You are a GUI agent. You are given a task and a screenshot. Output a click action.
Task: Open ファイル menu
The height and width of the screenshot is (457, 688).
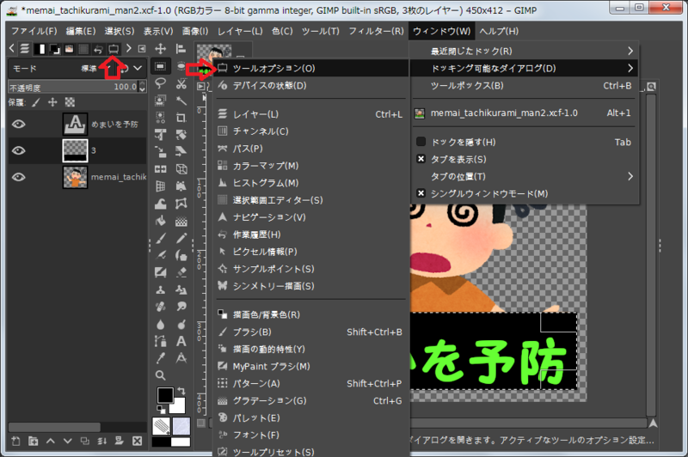click(34, 31)
